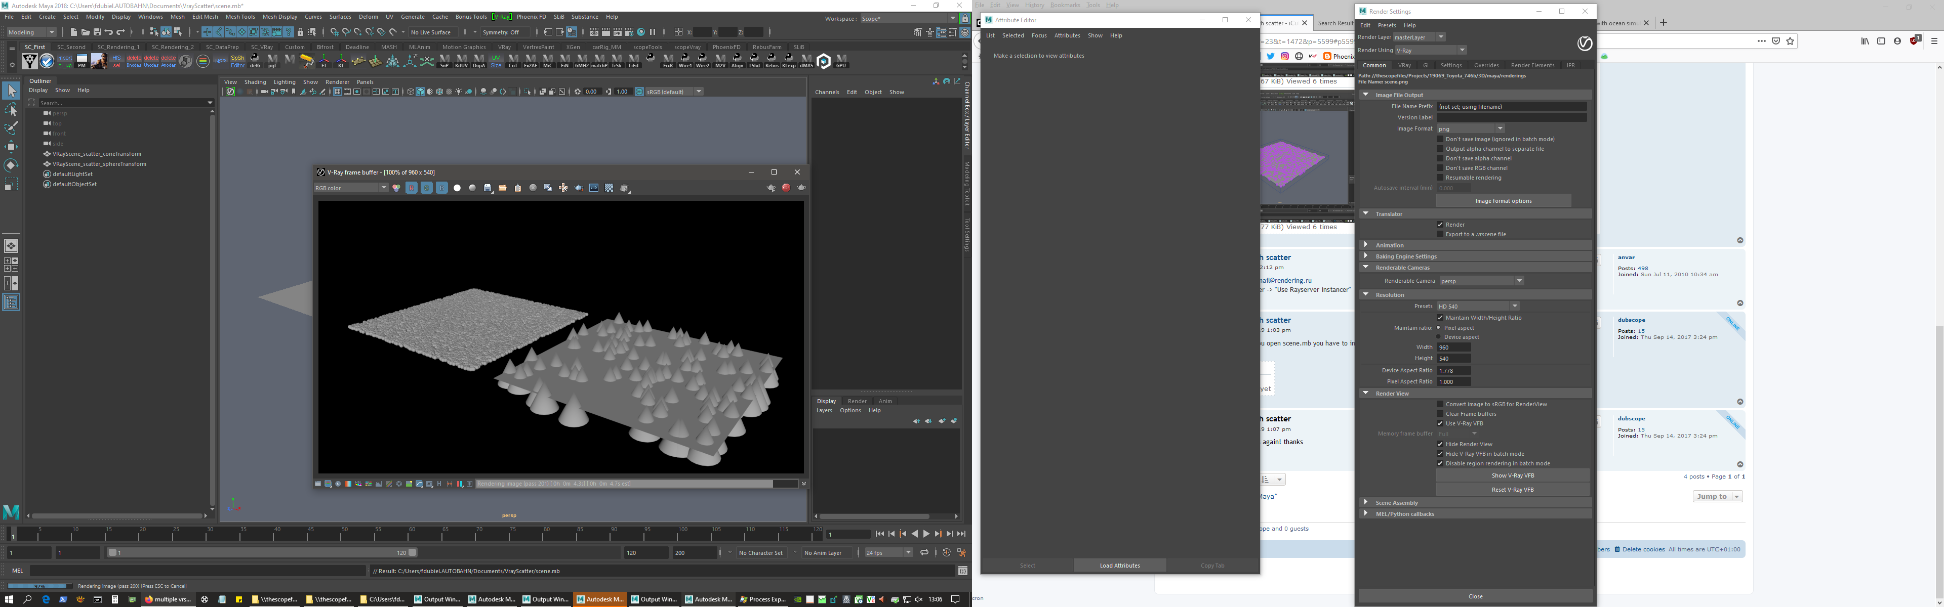Open the Render Using V-Ray dropdown
1944x607 pixels.
point(1431,50)
